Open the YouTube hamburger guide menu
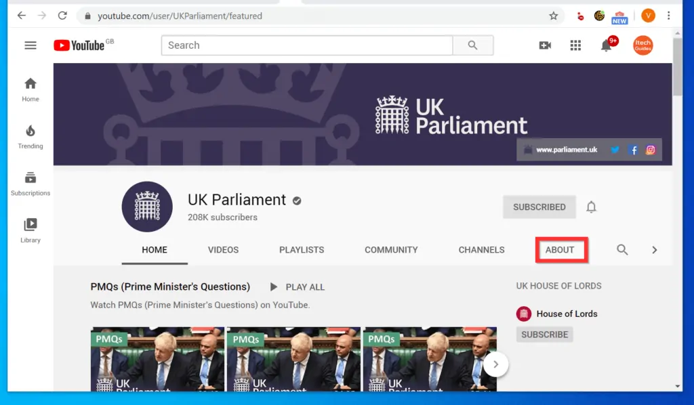This screenshot has width=694, height=405. click(x=30, y=45)
